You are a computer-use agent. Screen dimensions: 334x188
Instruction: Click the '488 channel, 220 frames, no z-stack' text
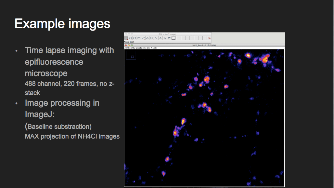(70, 88)
